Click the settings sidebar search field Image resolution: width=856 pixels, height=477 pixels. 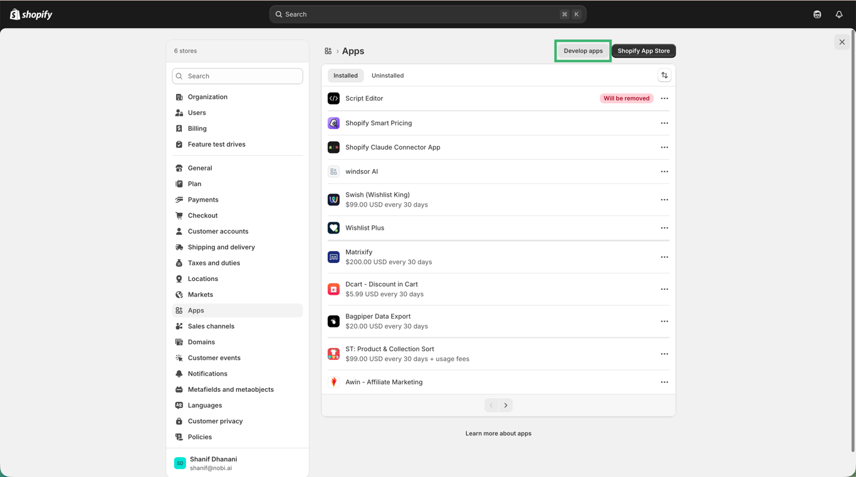pyautogui.click(x=237, y=76)
